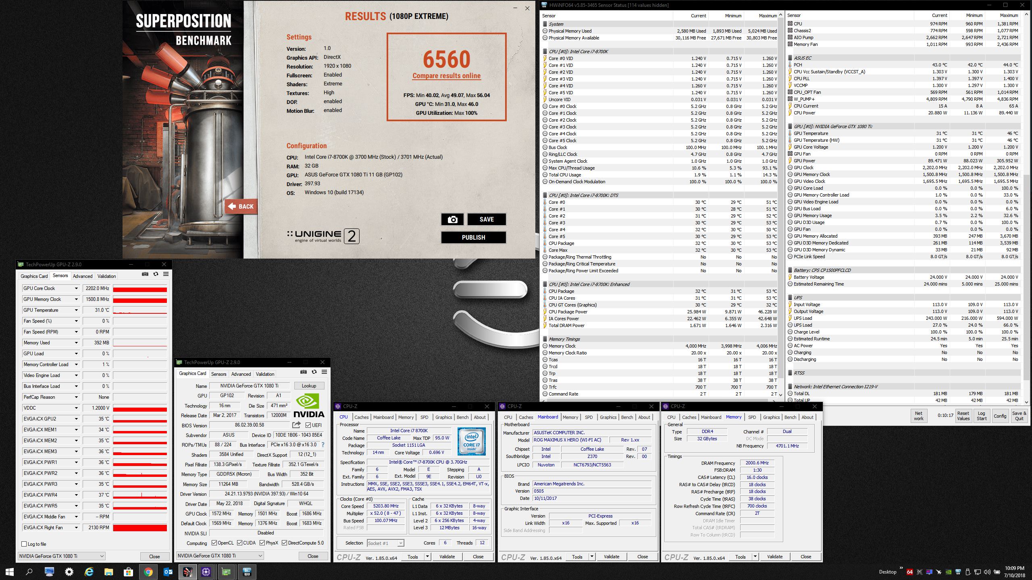1032x580 pixels.
Task: Click the SAVE button in Superposition results
Action: point(487,219)
